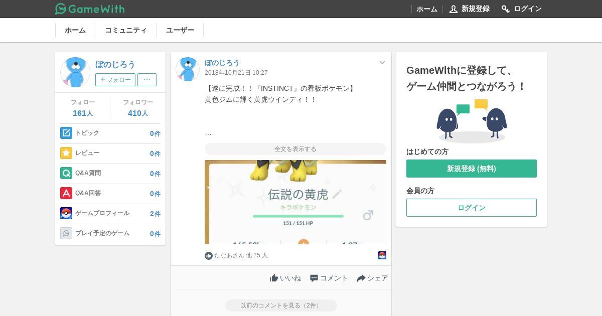This screenshot has height=316, width=602.
Task: Open the ゲームプロフィール row label
Action: (102, 213)
